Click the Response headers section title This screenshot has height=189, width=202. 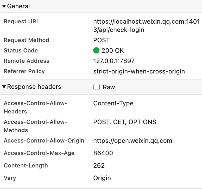tap(34, 87)
